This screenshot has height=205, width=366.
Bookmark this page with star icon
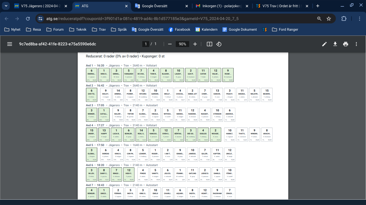[329, 19]
